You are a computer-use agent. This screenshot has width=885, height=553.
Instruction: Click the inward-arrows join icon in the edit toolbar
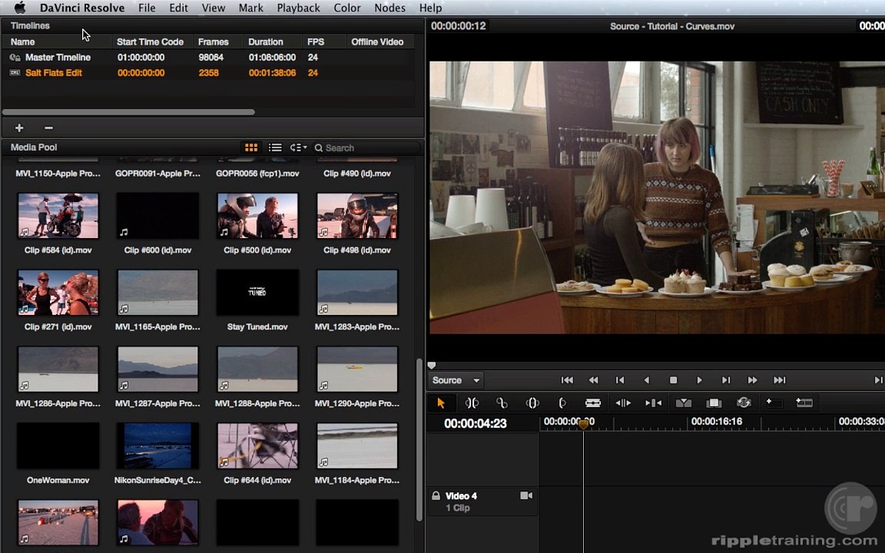coord(653,403)
